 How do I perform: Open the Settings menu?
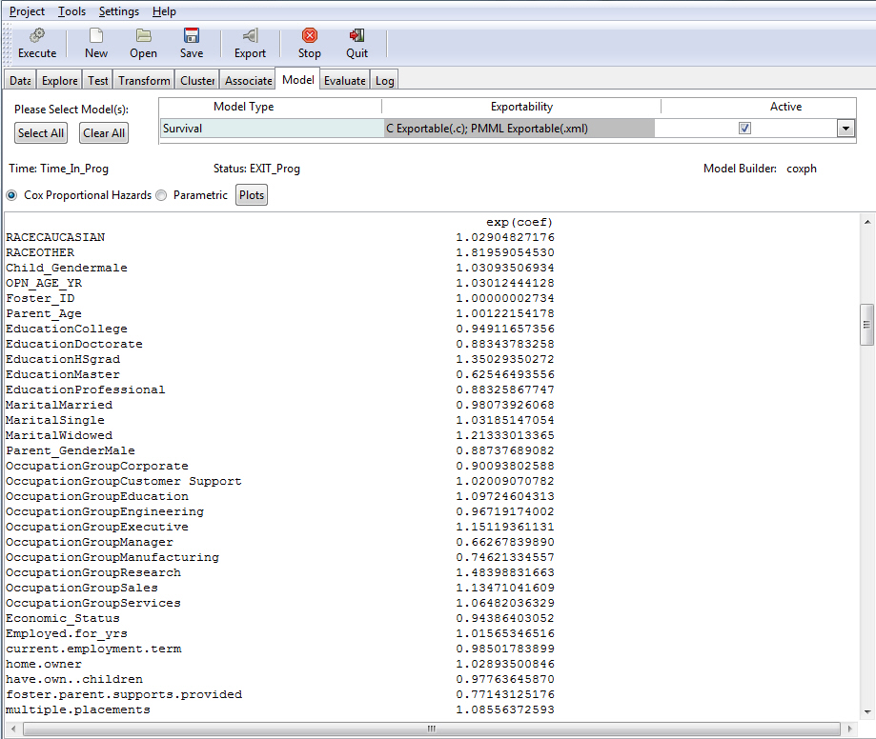pyautogui.click(x=119, y=11)
